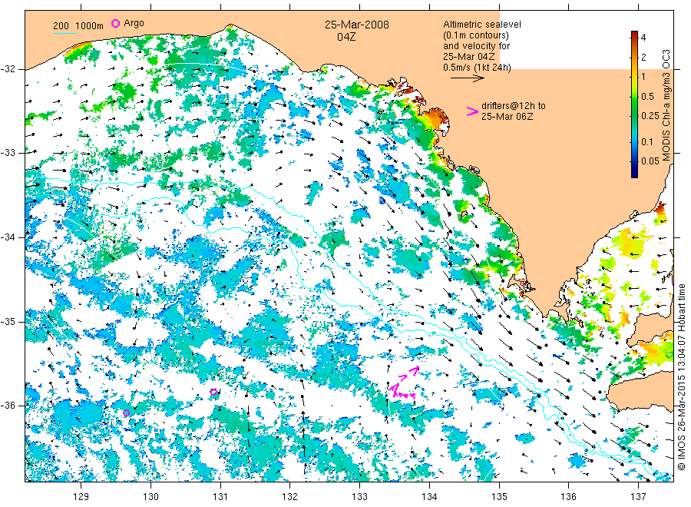The image size is (691, 507).
Task: Click the color bar value "2"
Action: [643, 58]
